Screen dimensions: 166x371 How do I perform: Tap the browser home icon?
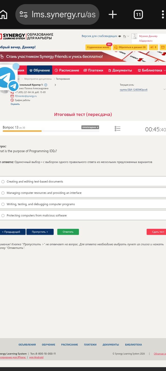(3, 14)
